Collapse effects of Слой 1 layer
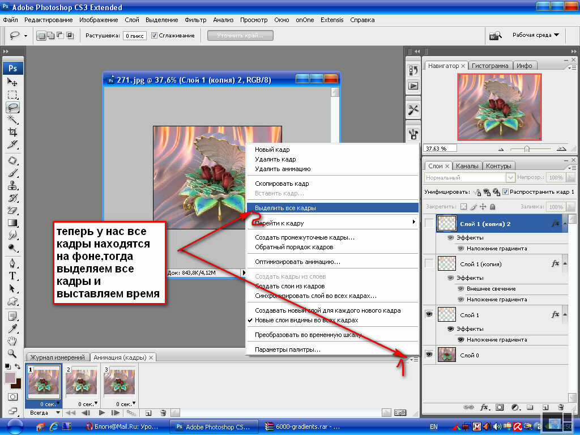The height and width of the screenshot is (435, 580). click(x=565, y=315)
